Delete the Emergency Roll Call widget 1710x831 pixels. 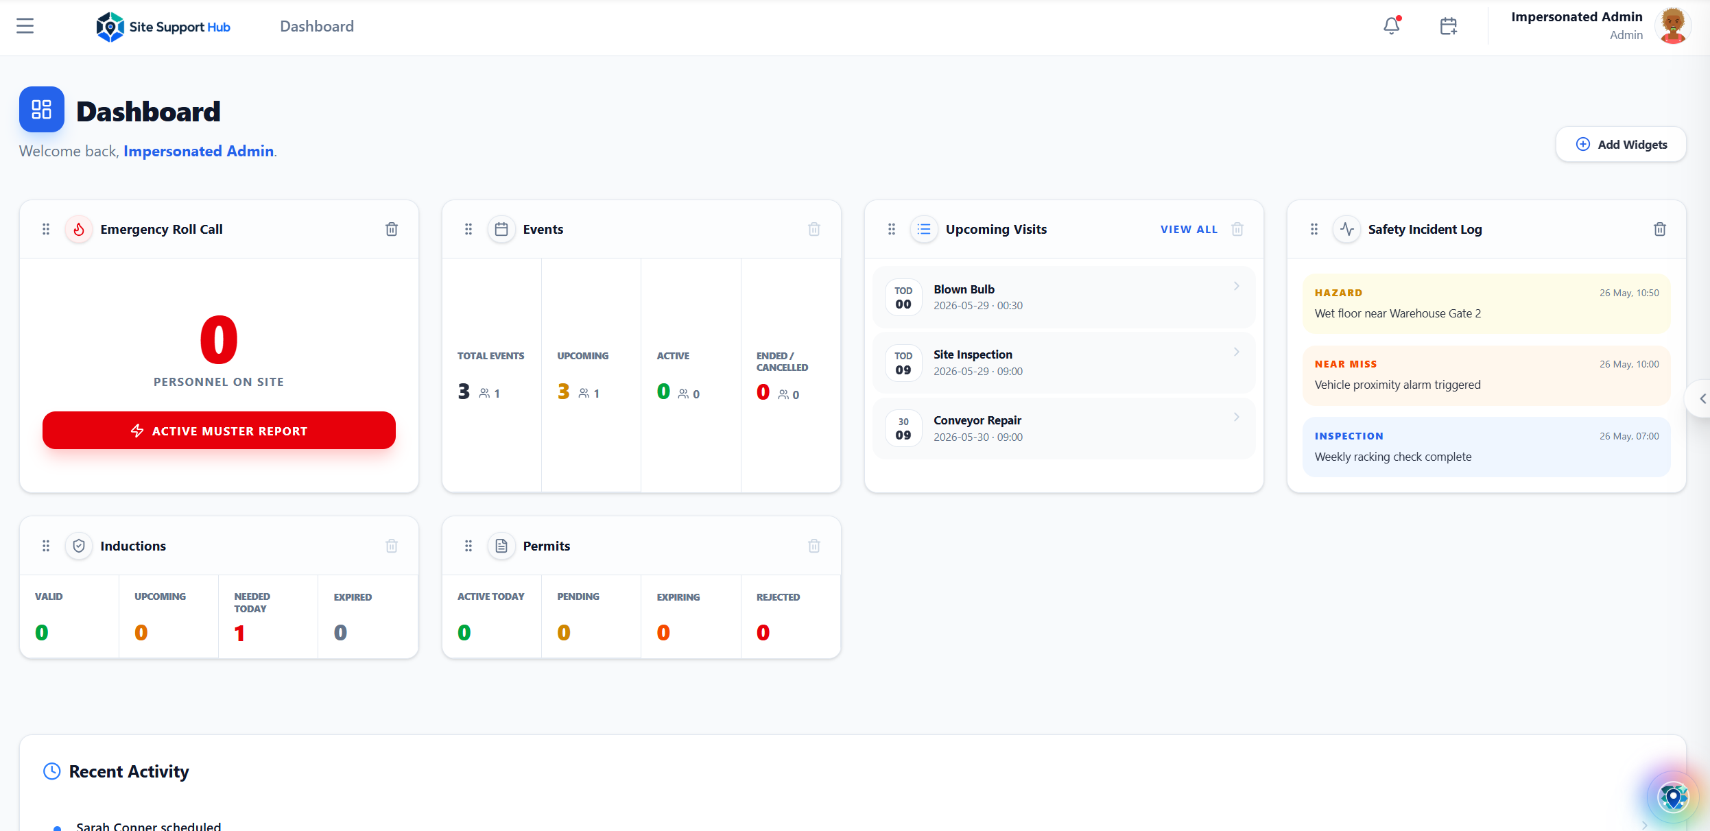[392, 229]
